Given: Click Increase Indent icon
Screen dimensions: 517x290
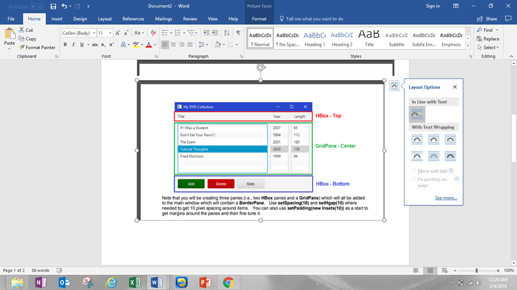Looking at the screenshot, I should (x=215, y=33).
